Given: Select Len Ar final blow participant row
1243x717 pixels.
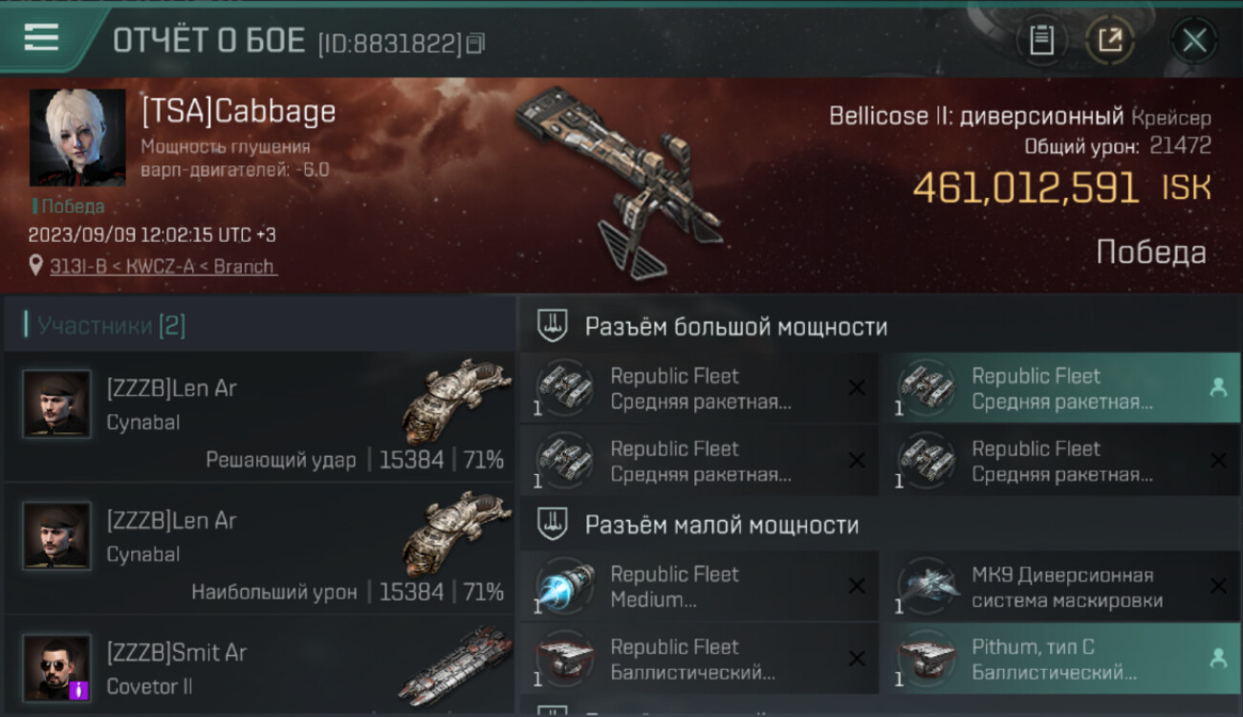Looking at the screenshot, I should point(259,417).
